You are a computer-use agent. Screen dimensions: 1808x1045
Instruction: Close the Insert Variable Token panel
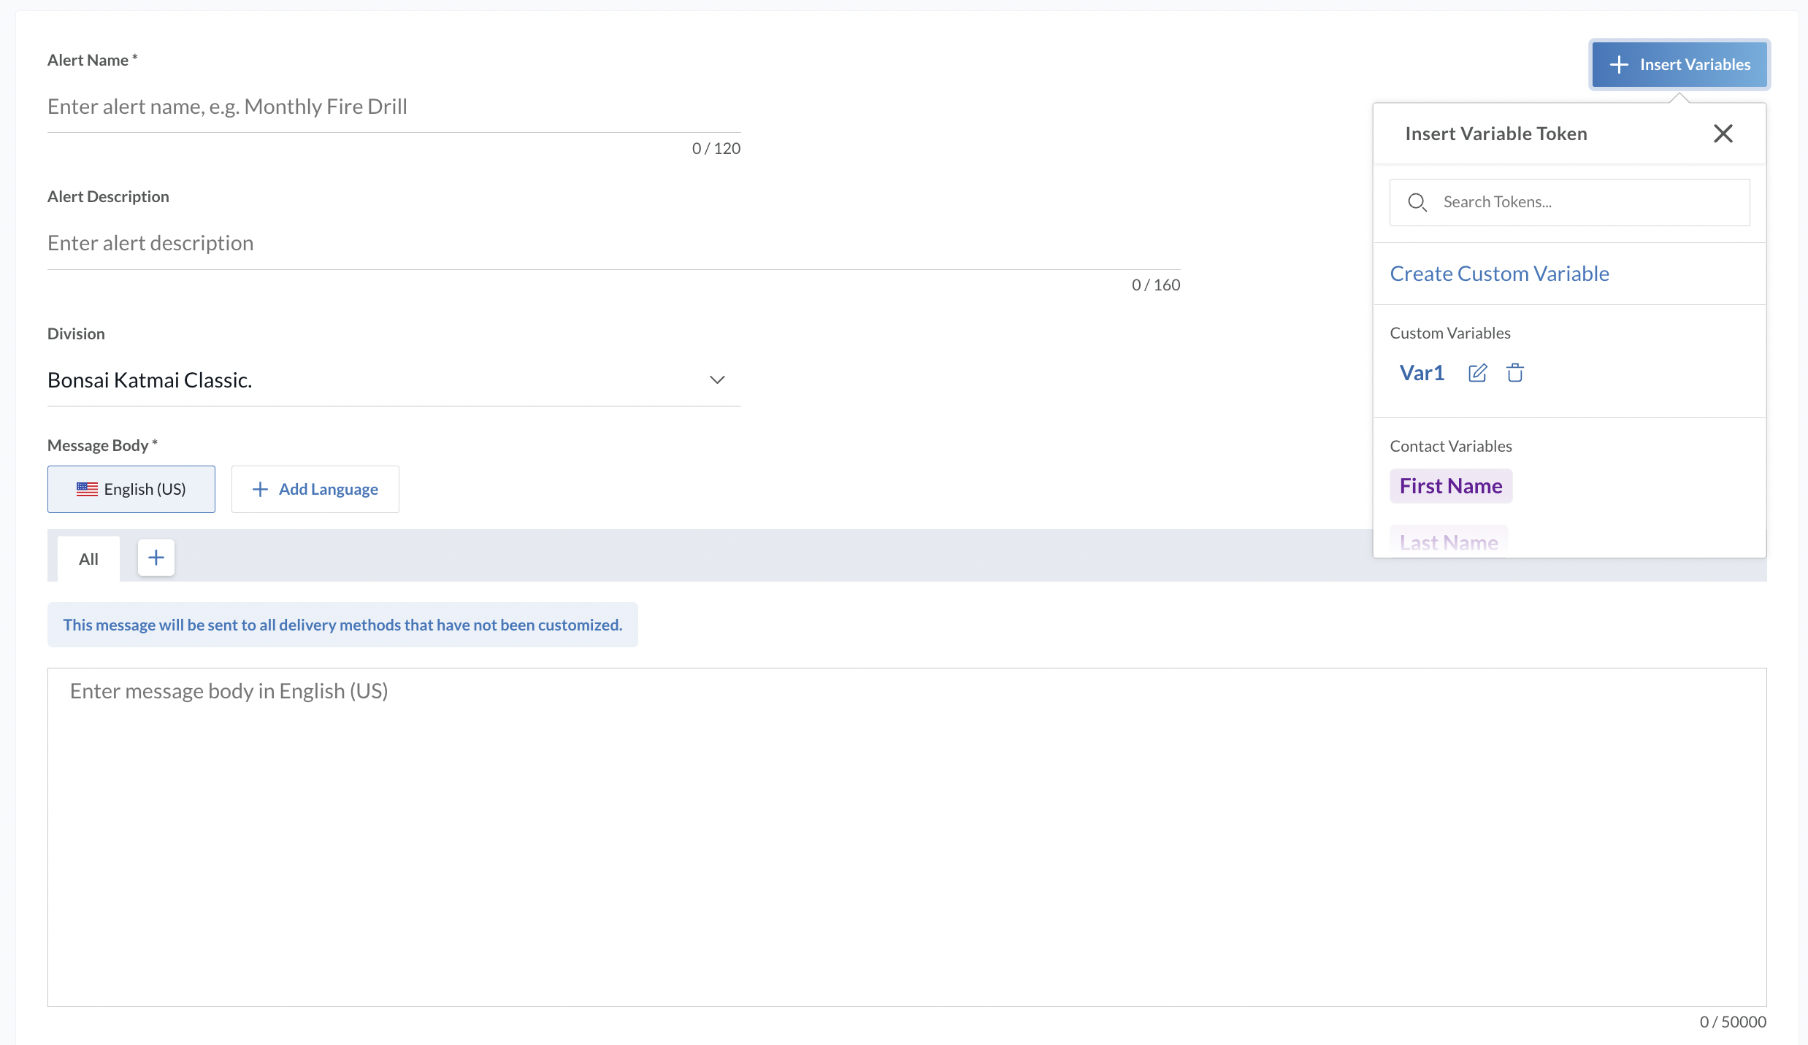1723,134
